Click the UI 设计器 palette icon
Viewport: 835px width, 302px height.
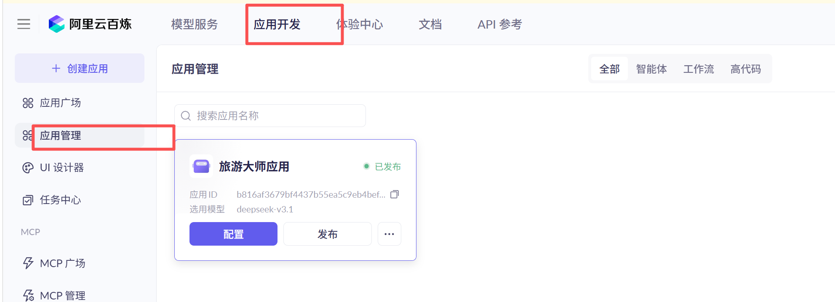tap(28, 168)
